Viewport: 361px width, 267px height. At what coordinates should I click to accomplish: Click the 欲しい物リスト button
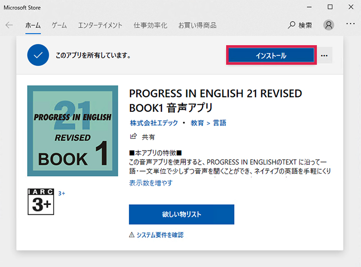click(x=182, y=214)
